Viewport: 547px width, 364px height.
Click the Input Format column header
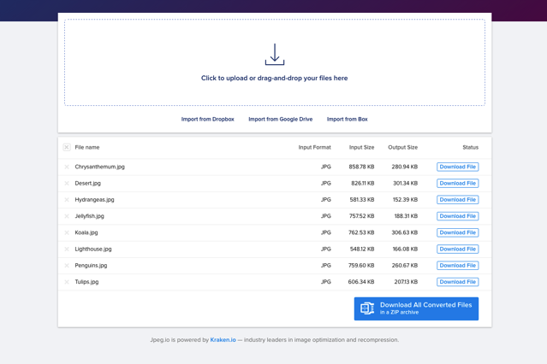coord(314,147)
